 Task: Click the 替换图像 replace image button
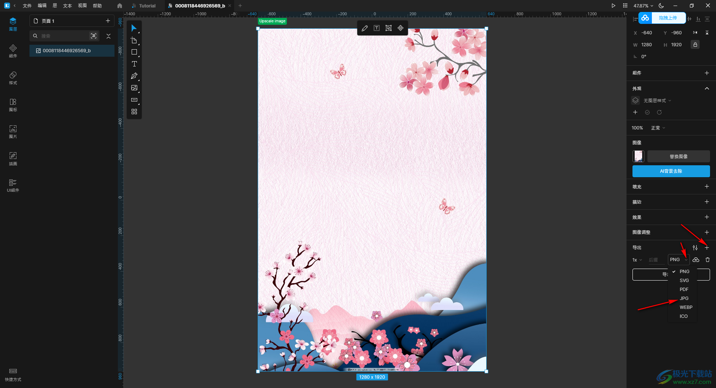click(678, 157)
